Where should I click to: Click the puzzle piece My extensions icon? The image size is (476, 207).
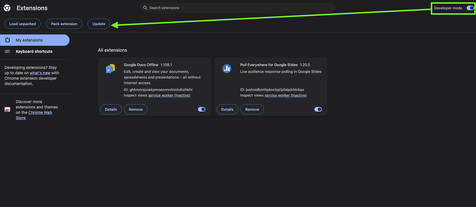coord(8,40)
